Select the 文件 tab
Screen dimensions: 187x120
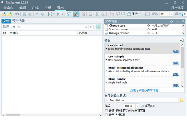coord(6,21)
